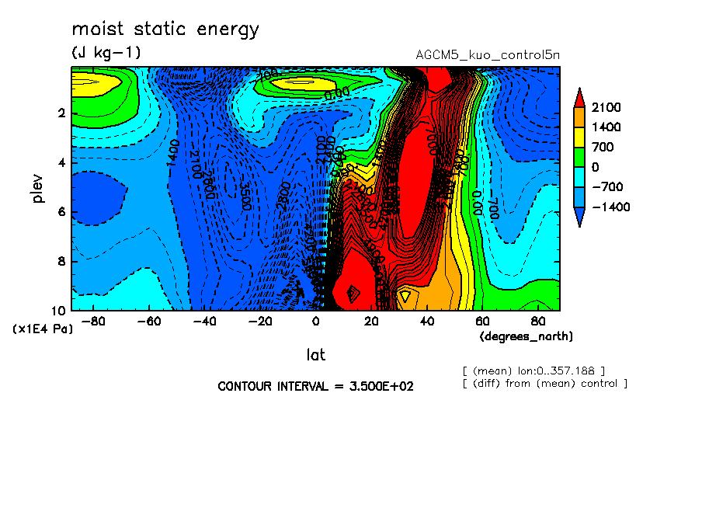Click the pressure tick label '10'
Viewport: 702px width, 508px height.
(58, 311)
